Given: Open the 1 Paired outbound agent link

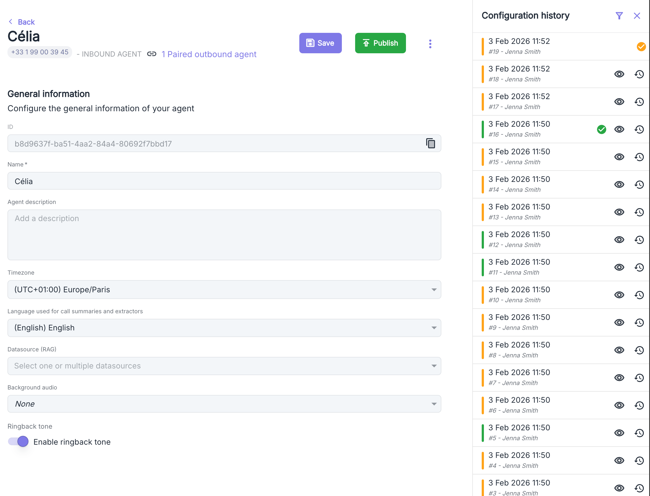Looking at the screenshot, I should pyautogui.click(x=209, y=54).
